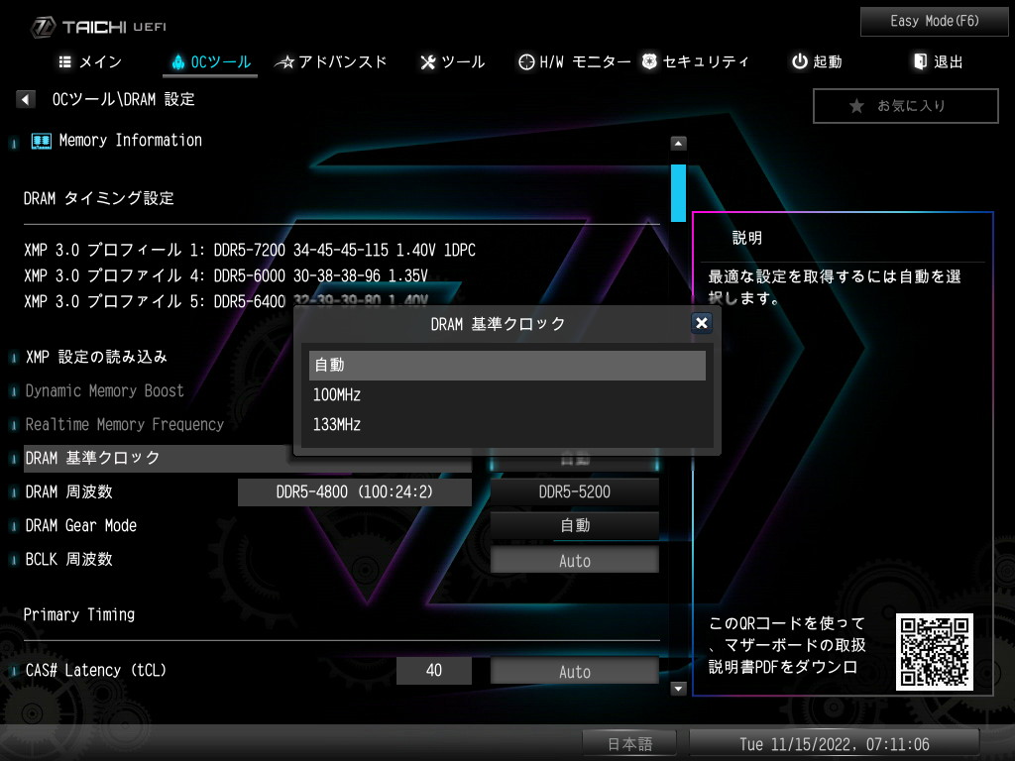Viewport: 1015px width, 761px height.
Task: Open DRAM Gear Mode 自動 dropdown
Action: coord(574,525)
